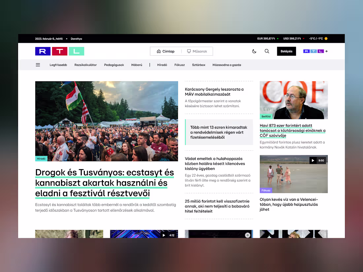Click the red USD rate arrow

304,39
